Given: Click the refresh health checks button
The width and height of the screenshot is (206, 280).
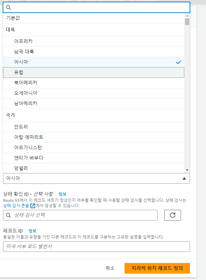Looking at the screenshot, I should pyautogui.click(x=173, y=215).
